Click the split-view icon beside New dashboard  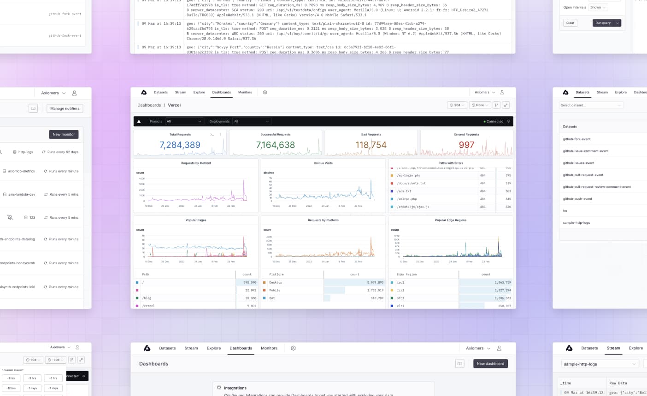459,363
